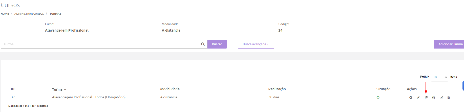Sort by the Realização column header
Viewport: 464px width, 112px height.
point(277,89)
